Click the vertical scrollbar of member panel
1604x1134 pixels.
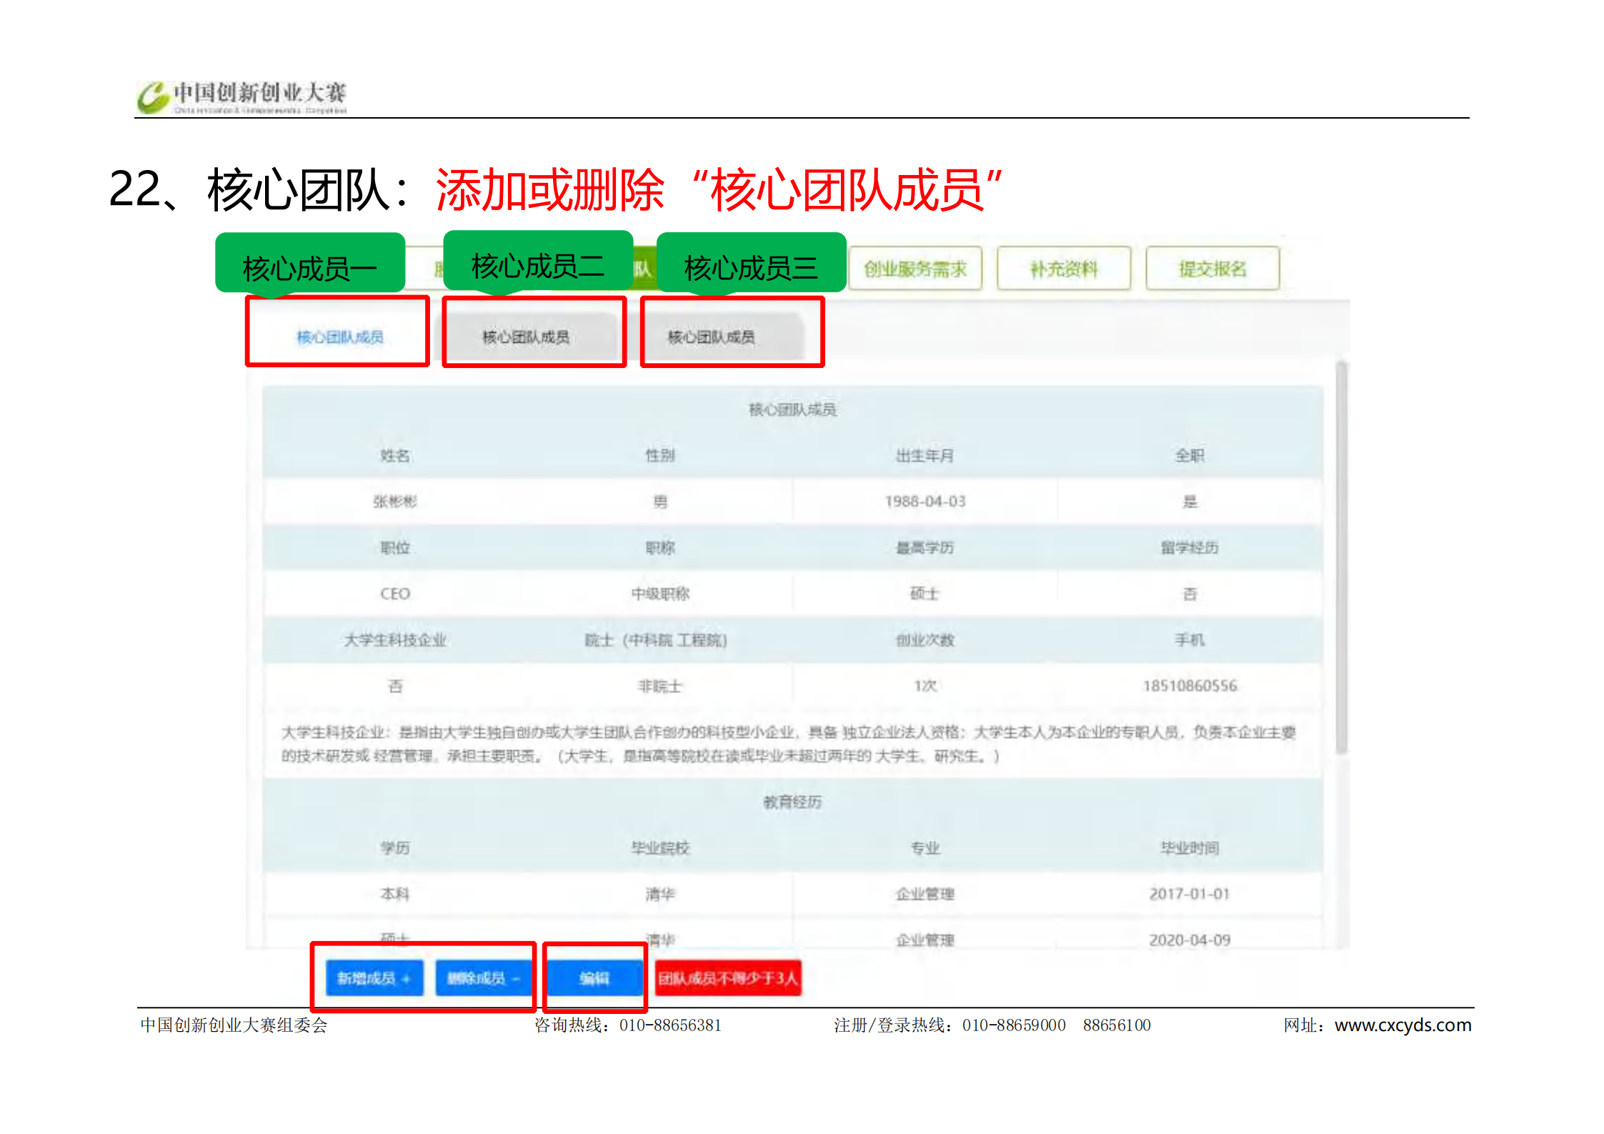(1341, 557)
